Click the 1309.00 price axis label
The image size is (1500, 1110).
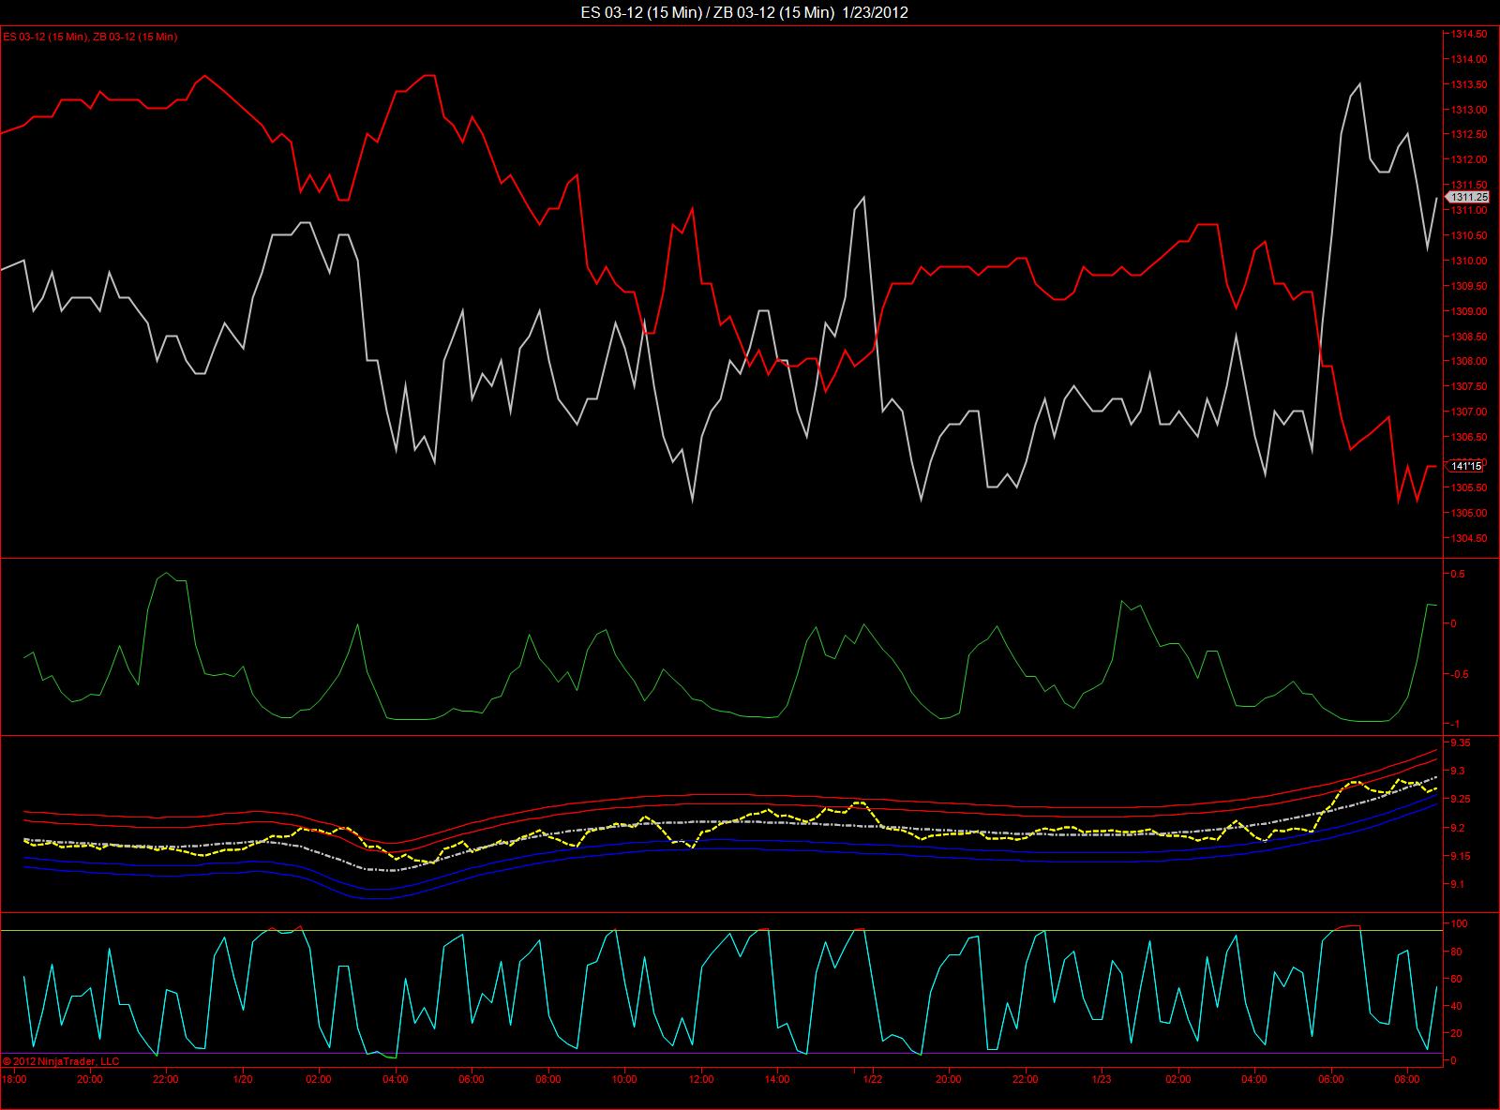tap(1468, 311)
